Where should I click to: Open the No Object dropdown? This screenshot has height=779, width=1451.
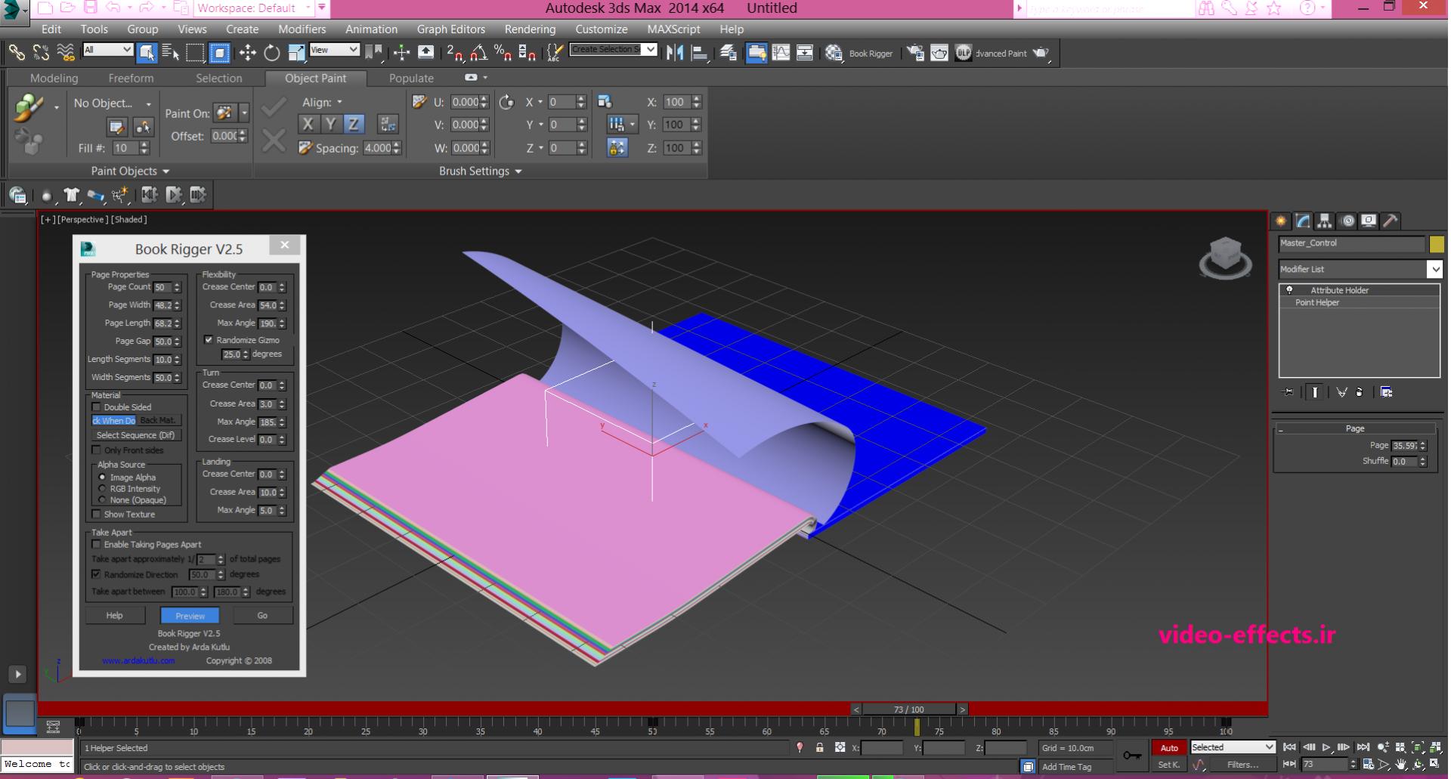[113, 104]
